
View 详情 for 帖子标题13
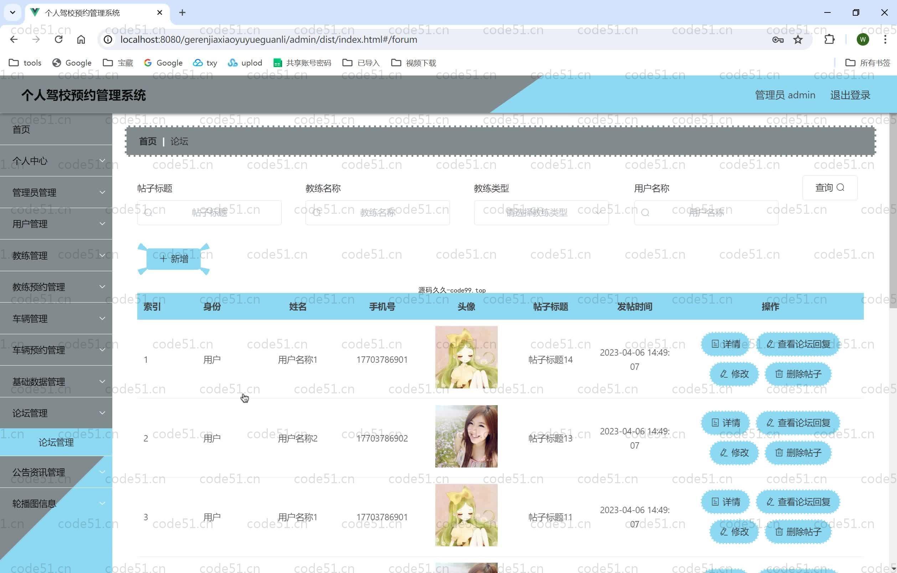coord(725,423)
